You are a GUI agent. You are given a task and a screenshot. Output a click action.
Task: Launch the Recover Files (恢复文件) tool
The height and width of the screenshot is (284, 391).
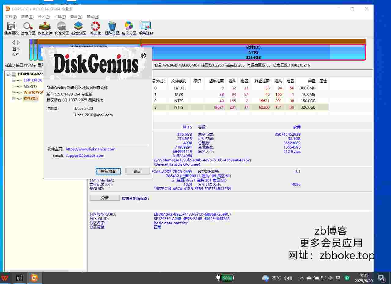[x=45, y=28]
